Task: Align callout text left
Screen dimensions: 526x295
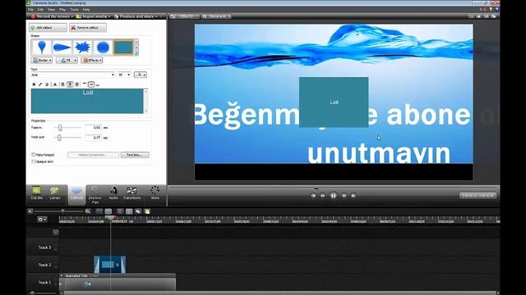Action: (62, 84)
